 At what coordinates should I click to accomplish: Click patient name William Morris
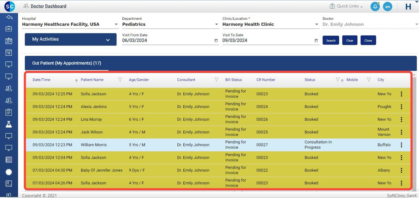pos(94,145)
